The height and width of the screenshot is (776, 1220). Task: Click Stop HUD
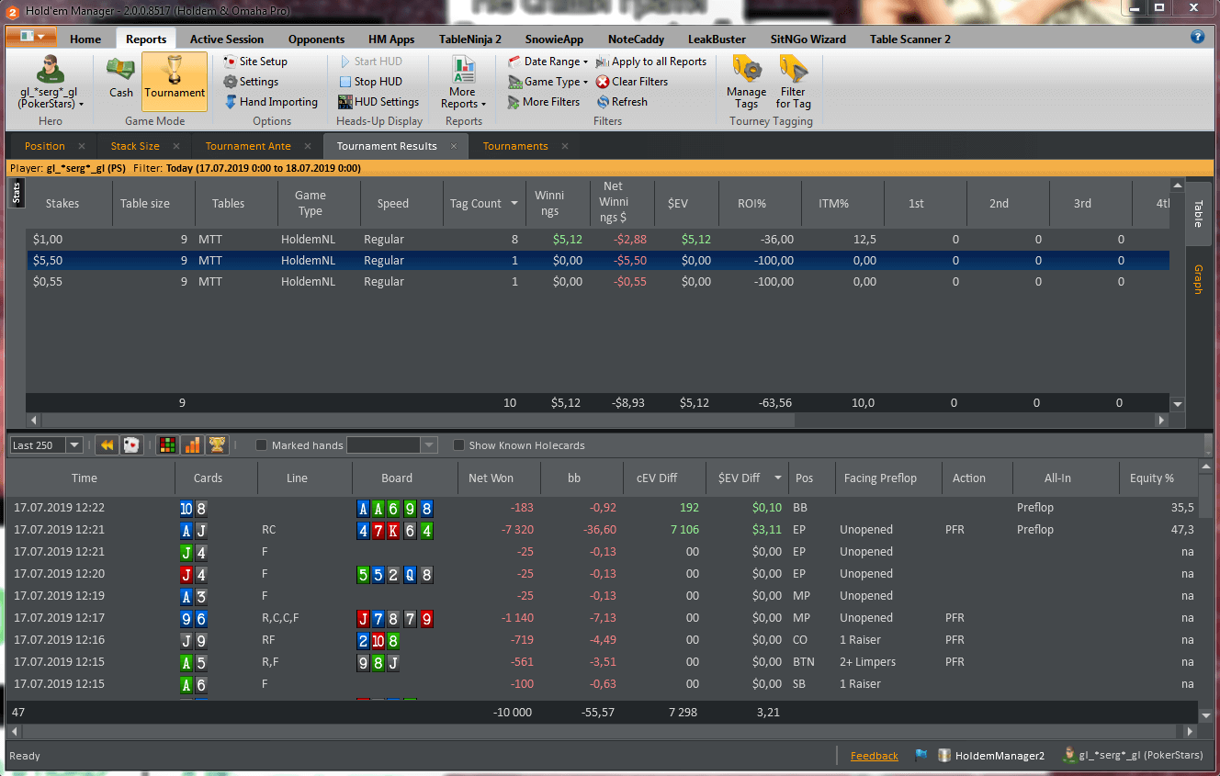pos(370,82)
